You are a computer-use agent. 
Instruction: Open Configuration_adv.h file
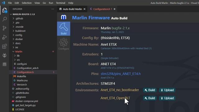(x=28, y=68)
